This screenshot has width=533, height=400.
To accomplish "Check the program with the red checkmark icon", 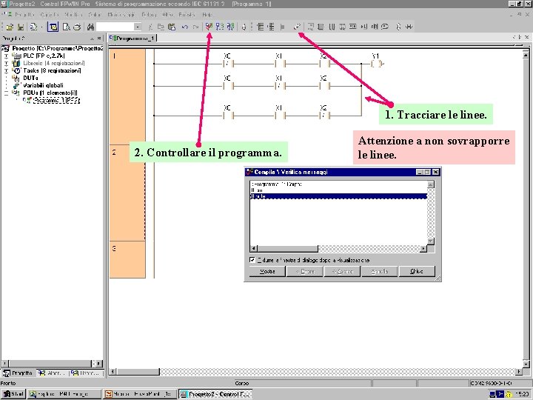I will point(209,27).
